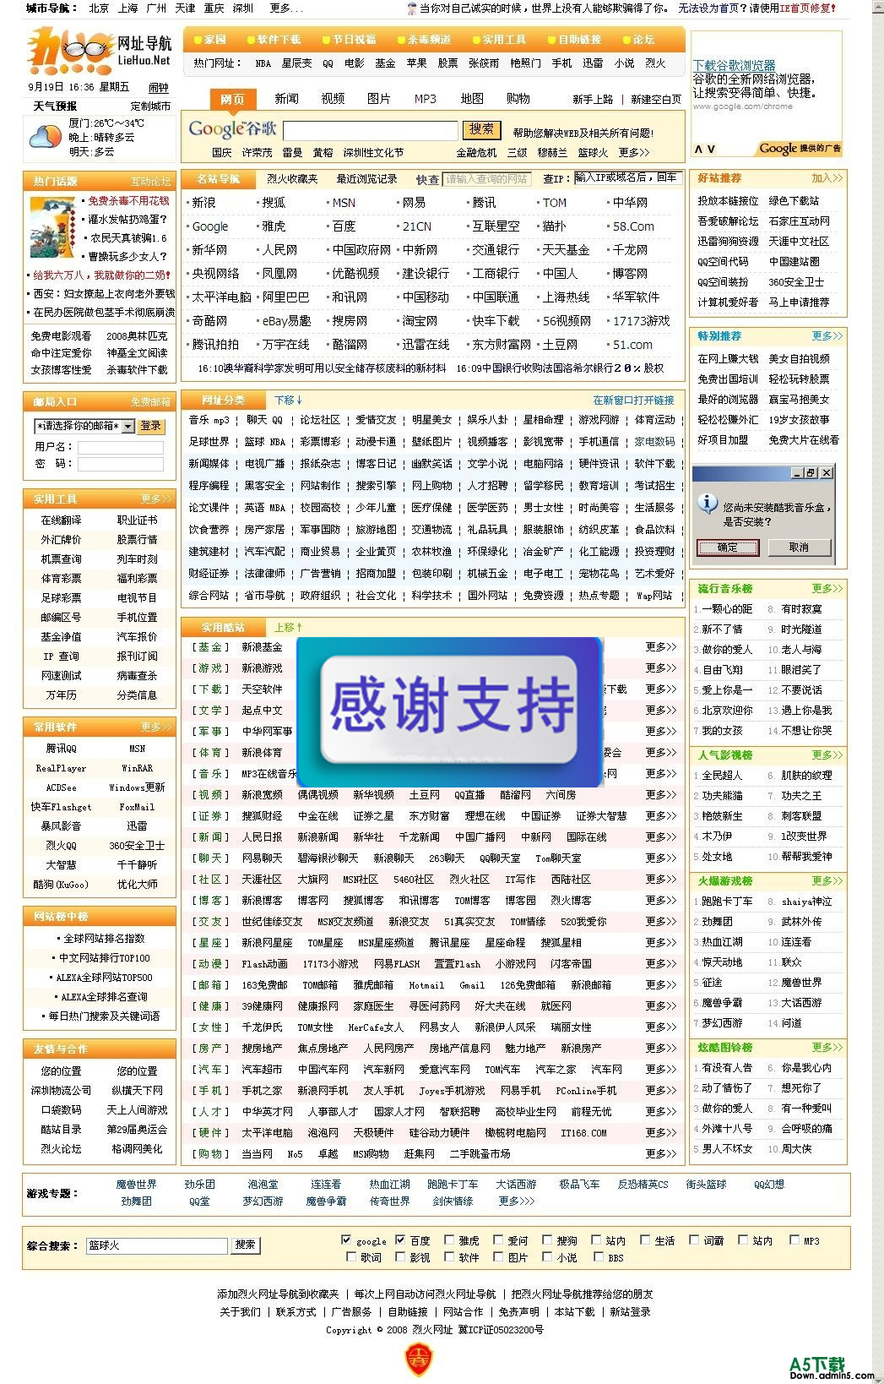Click the 感谢支持 banner image
The width and height of the screenshot is (884, 1384).
pos(450,712)
